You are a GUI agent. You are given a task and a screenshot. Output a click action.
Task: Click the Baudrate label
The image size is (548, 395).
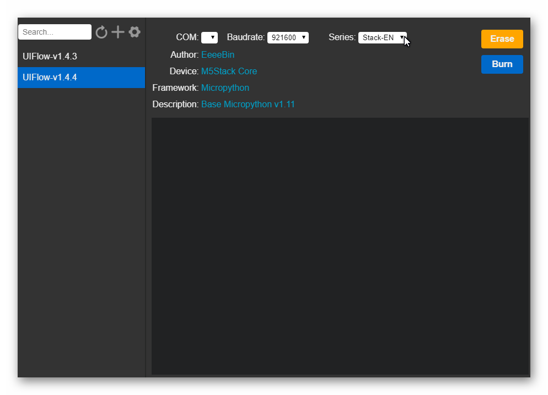(246, 37)
